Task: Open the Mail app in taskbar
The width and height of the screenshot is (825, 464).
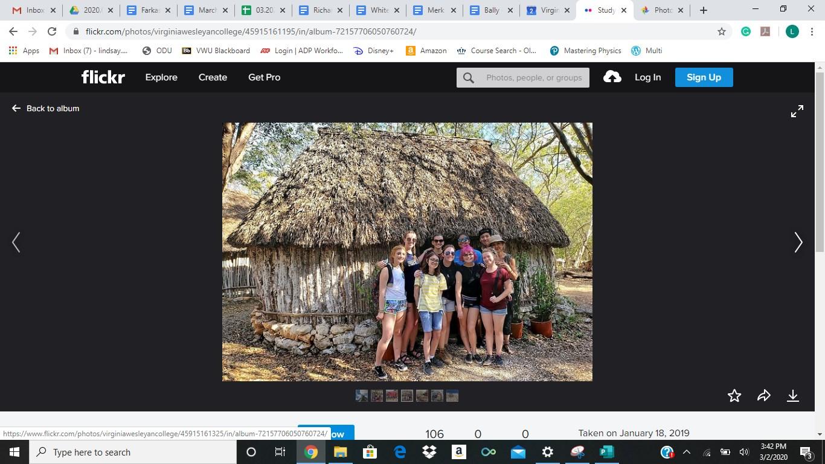Action: 518,452
